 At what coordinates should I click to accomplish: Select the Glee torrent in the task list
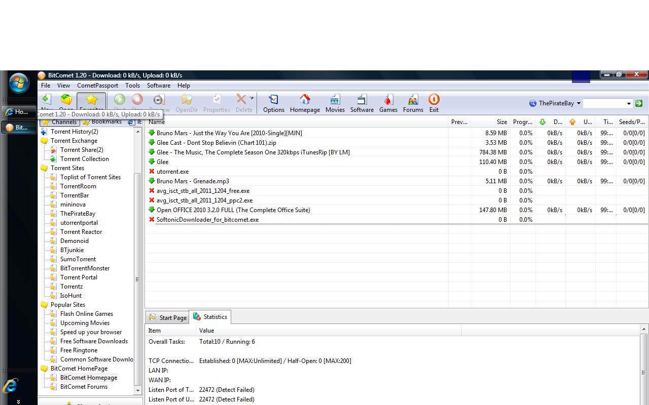(163, 161)
